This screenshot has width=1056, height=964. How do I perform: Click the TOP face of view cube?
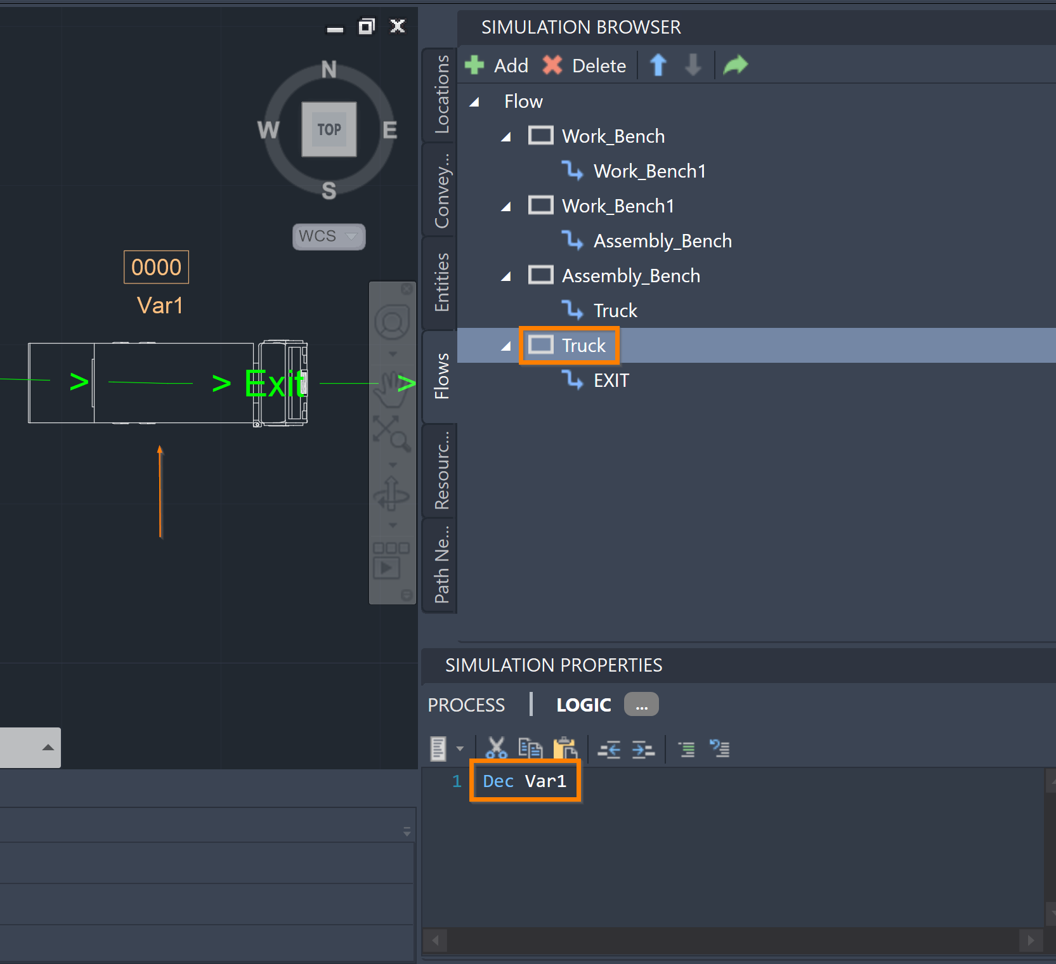pos(329,129)
